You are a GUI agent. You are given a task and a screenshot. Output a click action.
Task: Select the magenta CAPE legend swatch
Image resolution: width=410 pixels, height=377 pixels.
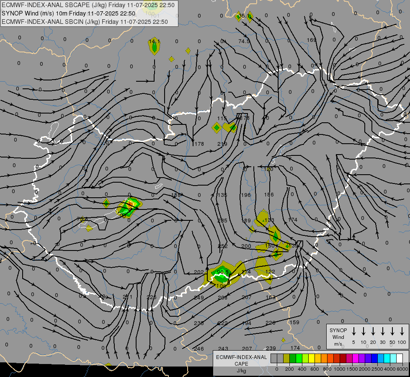coord(356,359)
